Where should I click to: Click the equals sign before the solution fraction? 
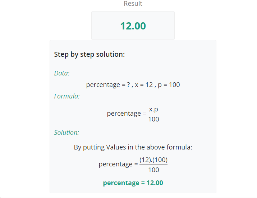tap(136, 164)
